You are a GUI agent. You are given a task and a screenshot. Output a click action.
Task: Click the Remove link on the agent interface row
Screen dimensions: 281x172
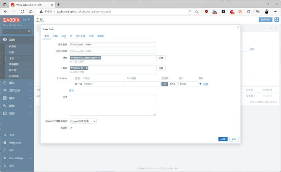pos(206,84)
